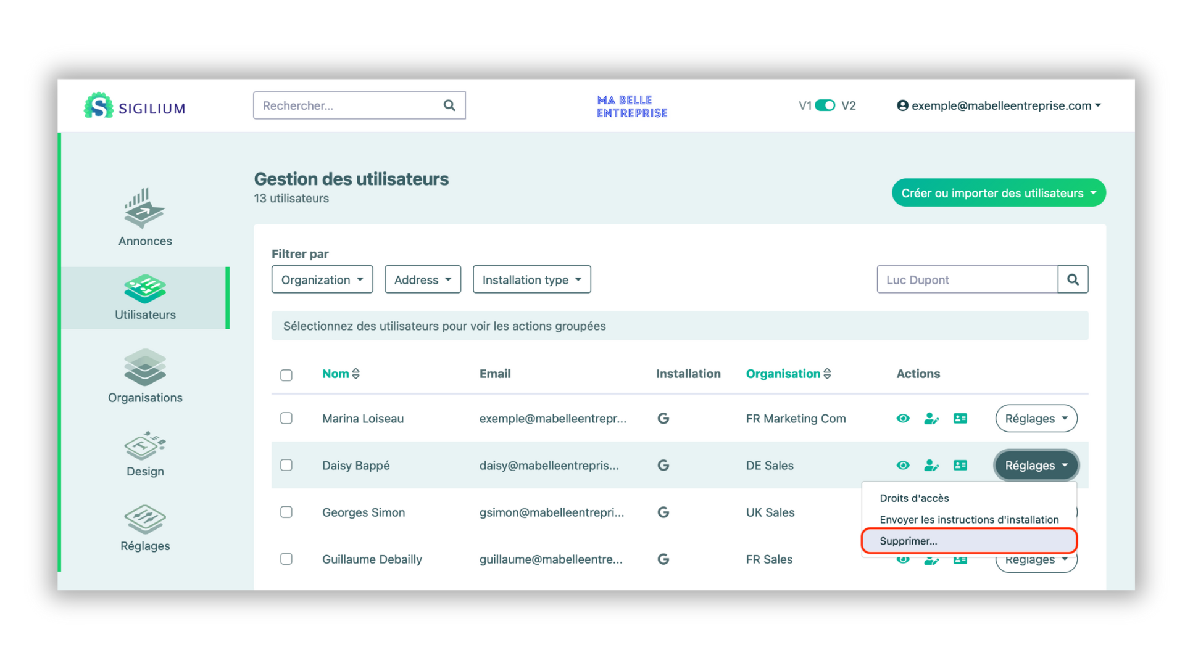Image resolution: width=1185 pixels, height=666 pixels.
Task: Open the ID card icon for Daisy Bappé
Action: pyautogui.click(x=960, y=466)
